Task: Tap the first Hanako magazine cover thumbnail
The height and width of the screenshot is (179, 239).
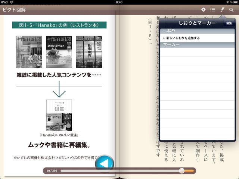Action: point(29,52)
